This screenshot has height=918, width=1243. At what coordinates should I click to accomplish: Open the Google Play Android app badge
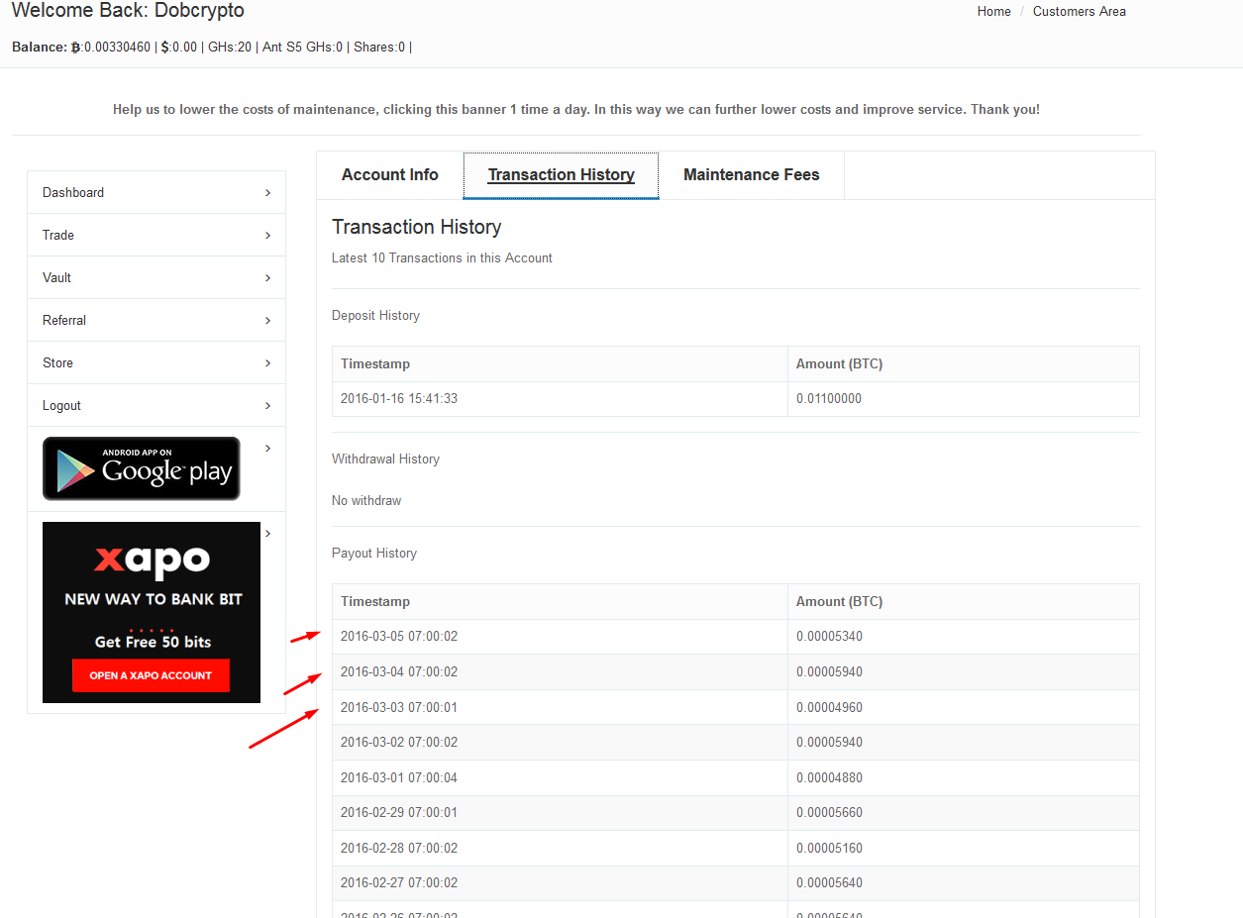141,468
